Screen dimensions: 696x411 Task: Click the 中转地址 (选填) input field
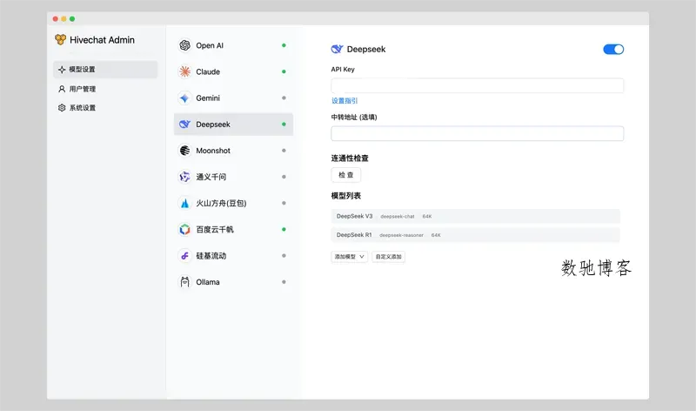click(477, 133)
